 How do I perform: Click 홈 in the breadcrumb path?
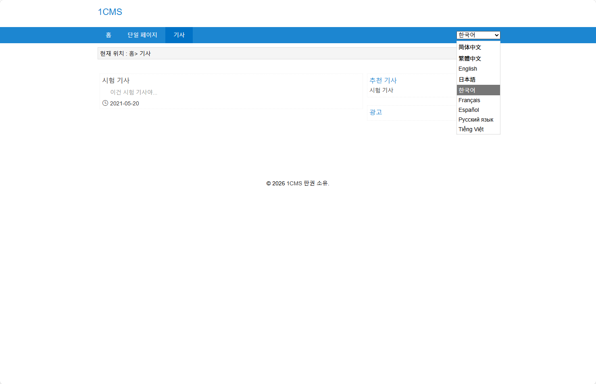[x=131, y=54]
